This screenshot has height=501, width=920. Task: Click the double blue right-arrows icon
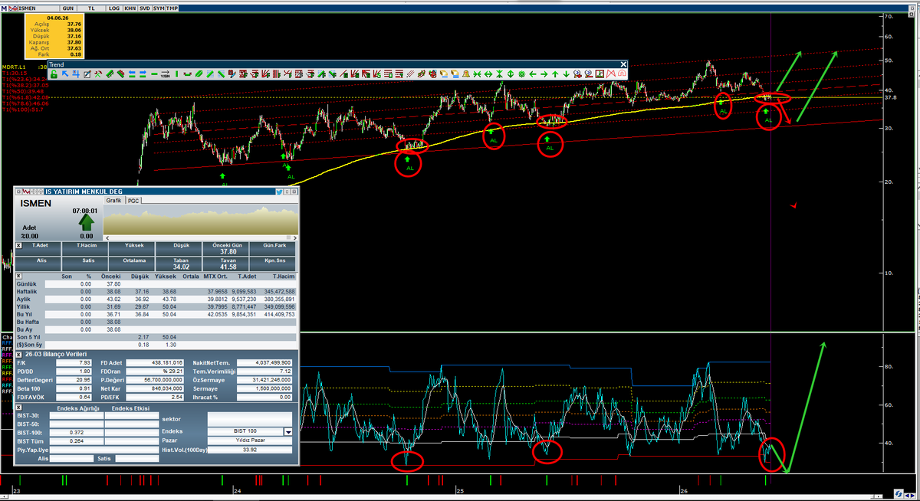pos(143,74)
